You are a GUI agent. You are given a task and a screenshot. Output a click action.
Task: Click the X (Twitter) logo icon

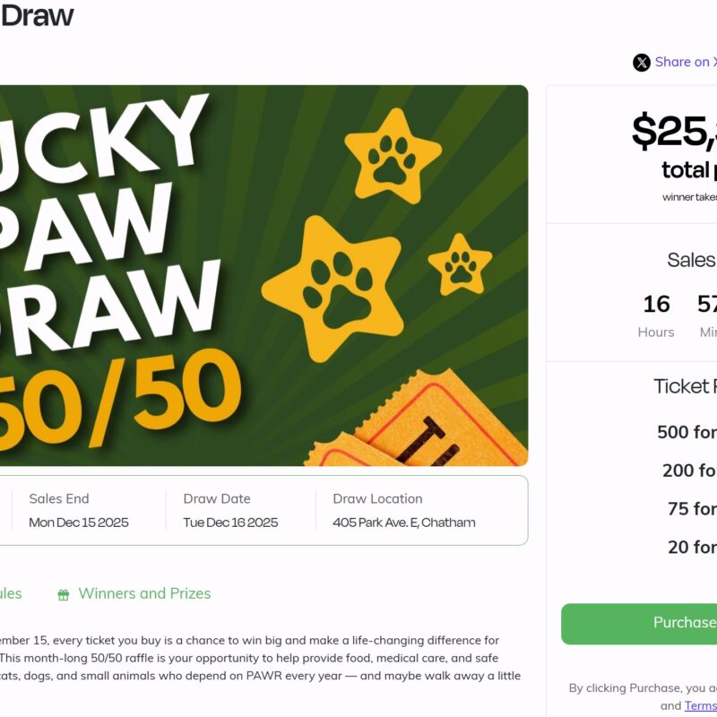pos(642,63)
